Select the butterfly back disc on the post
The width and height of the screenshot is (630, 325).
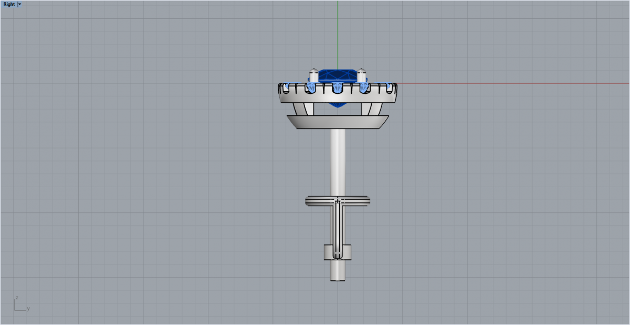338,201
